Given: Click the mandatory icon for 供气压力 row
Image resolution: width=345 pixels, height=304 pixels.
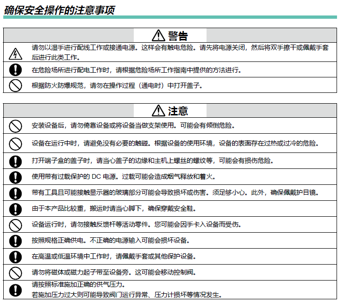Looking at the screenshot, I should pyautogui.click(x=16, y=290).
